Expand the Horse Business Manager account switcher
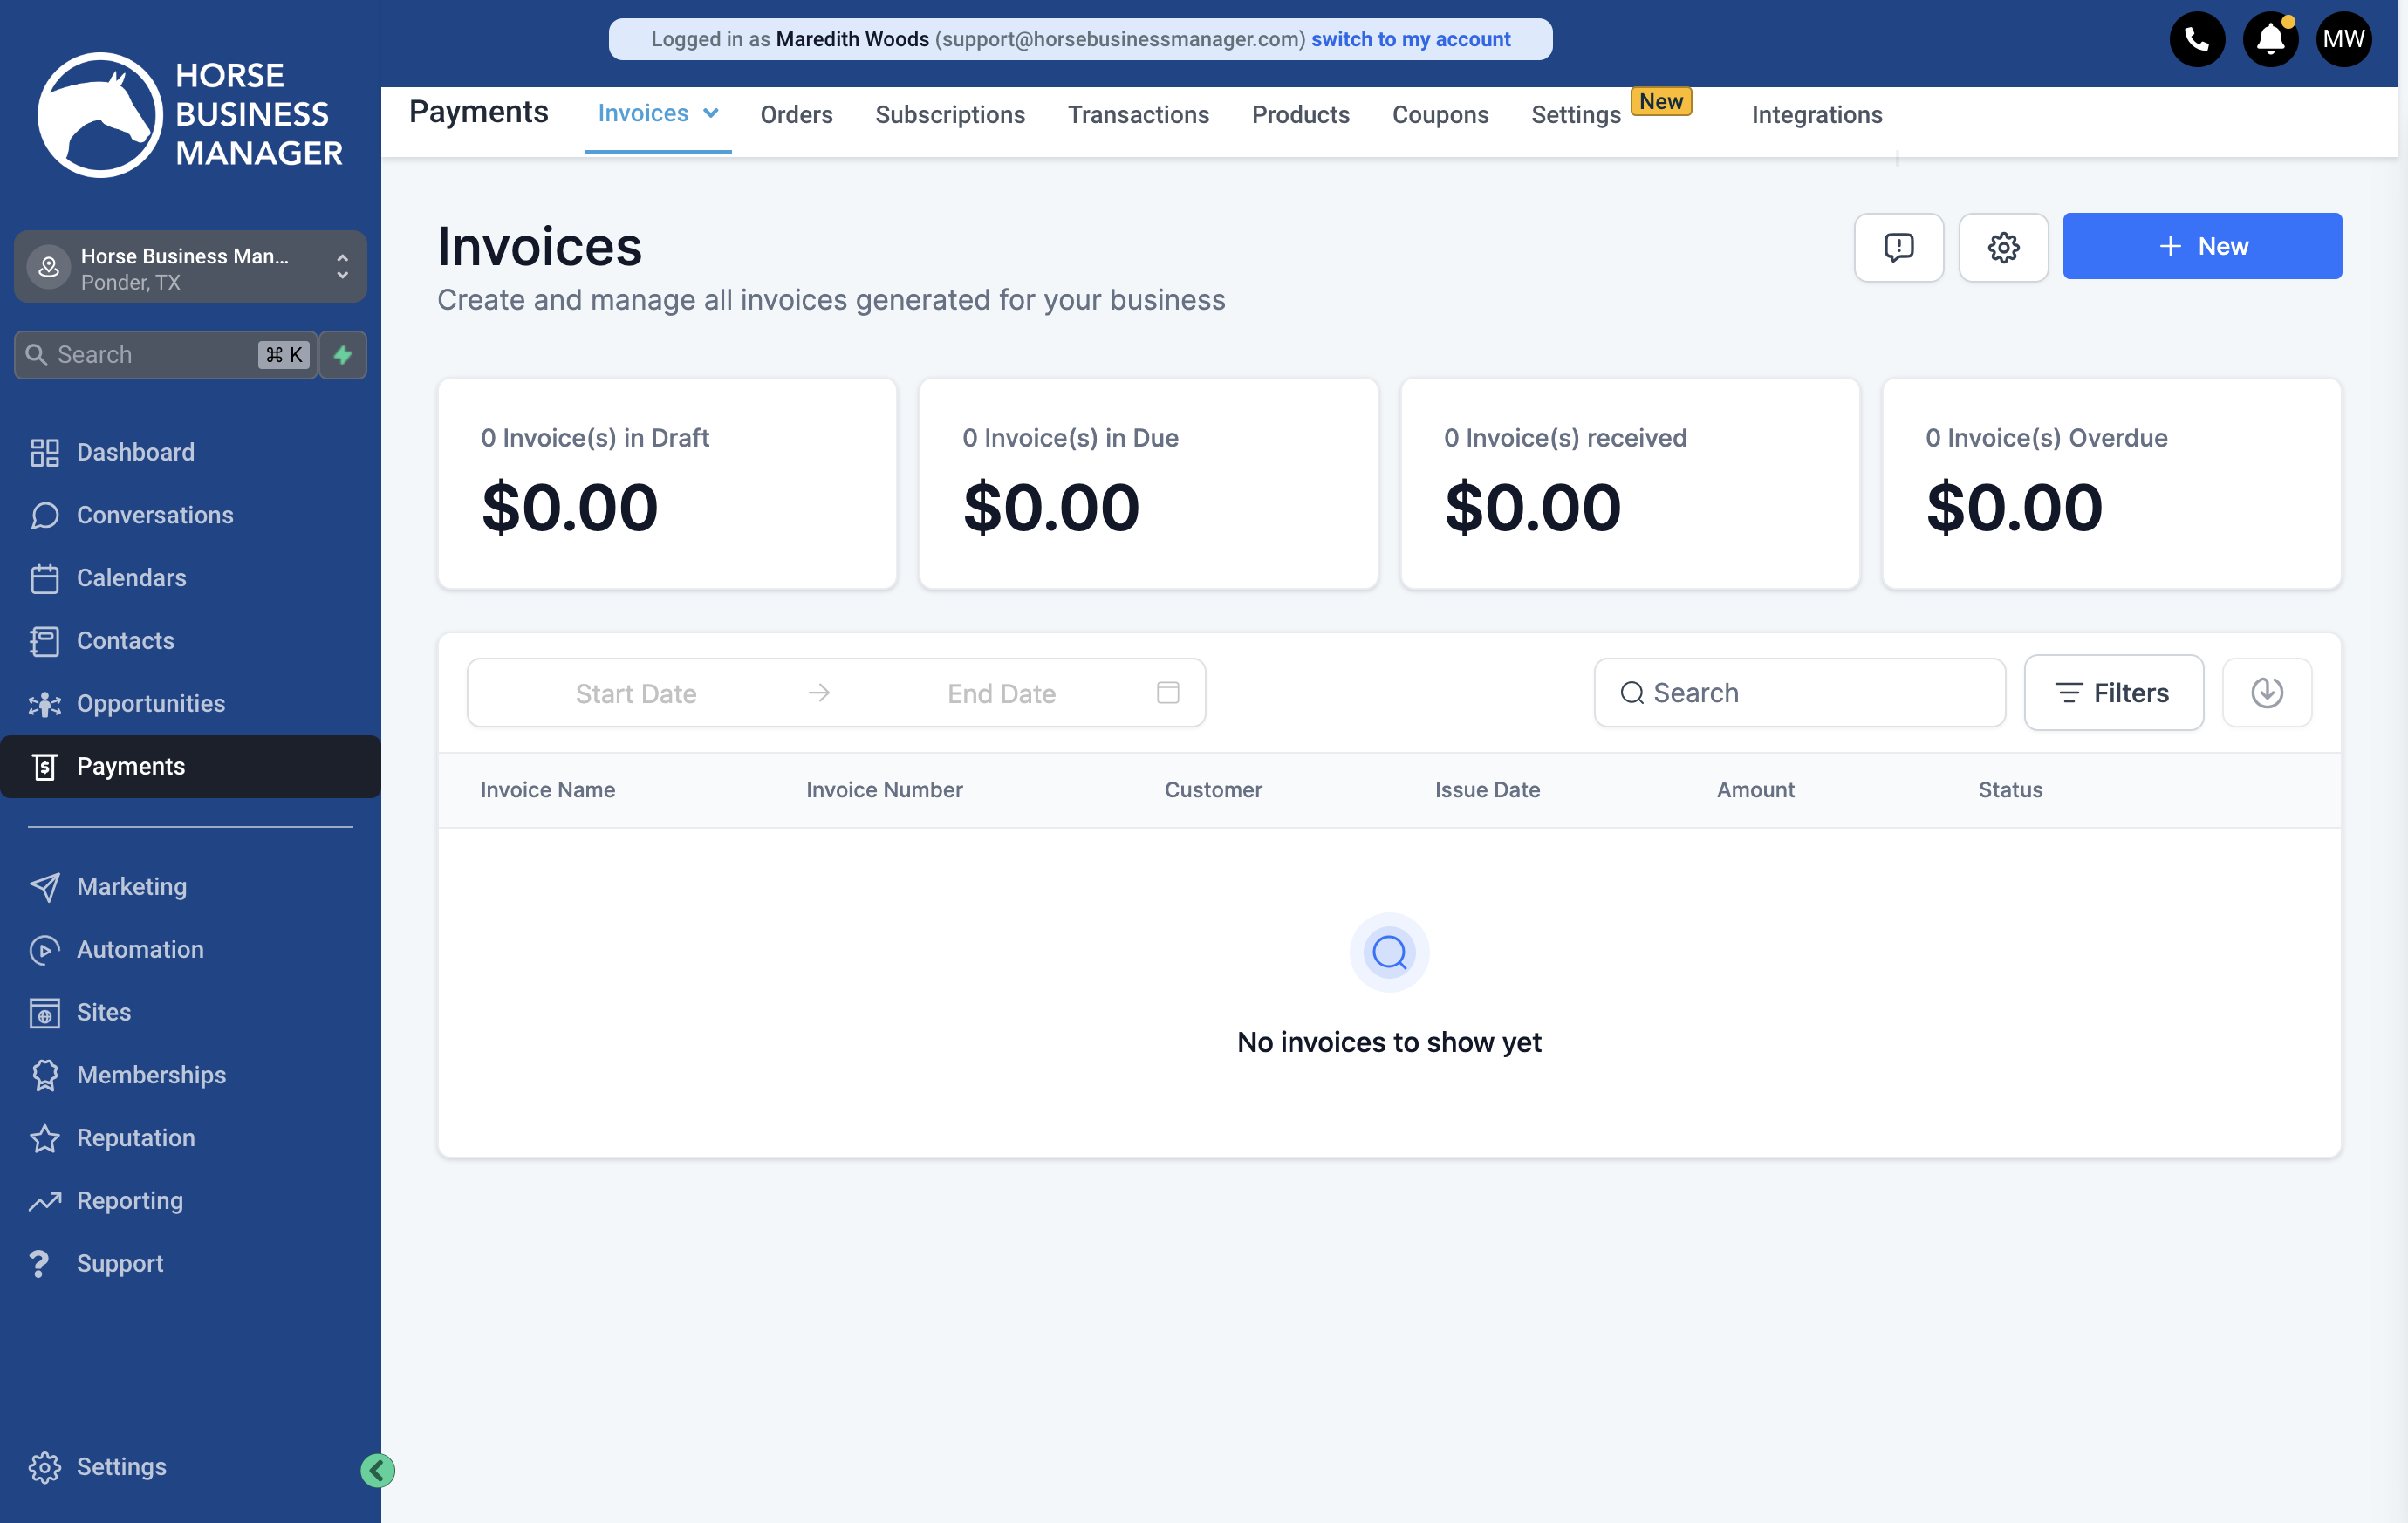2408x1523 pixels. 190,268
